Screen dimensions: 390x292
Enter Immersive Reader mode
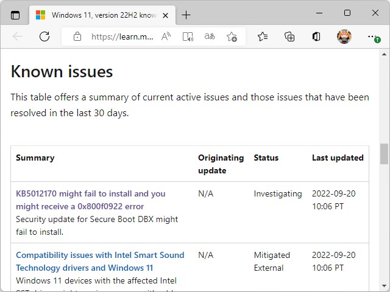point(188,36)
